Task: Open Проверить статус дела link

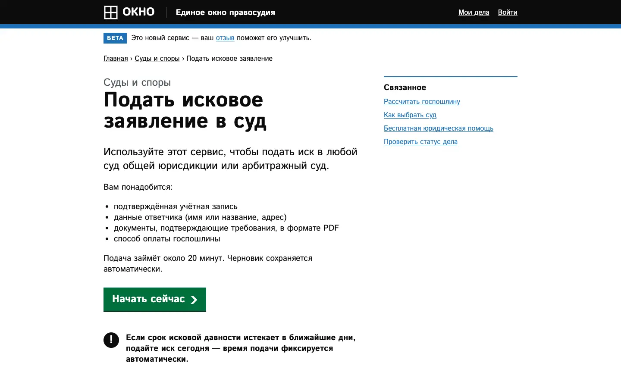Action: [420, 142]
